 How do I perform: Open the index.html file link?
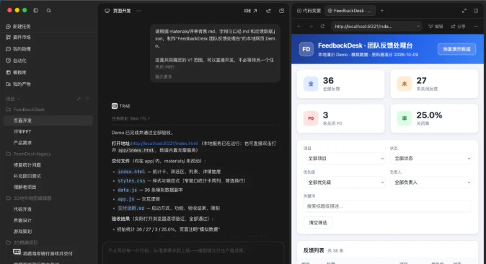click(x=131, y=172)
